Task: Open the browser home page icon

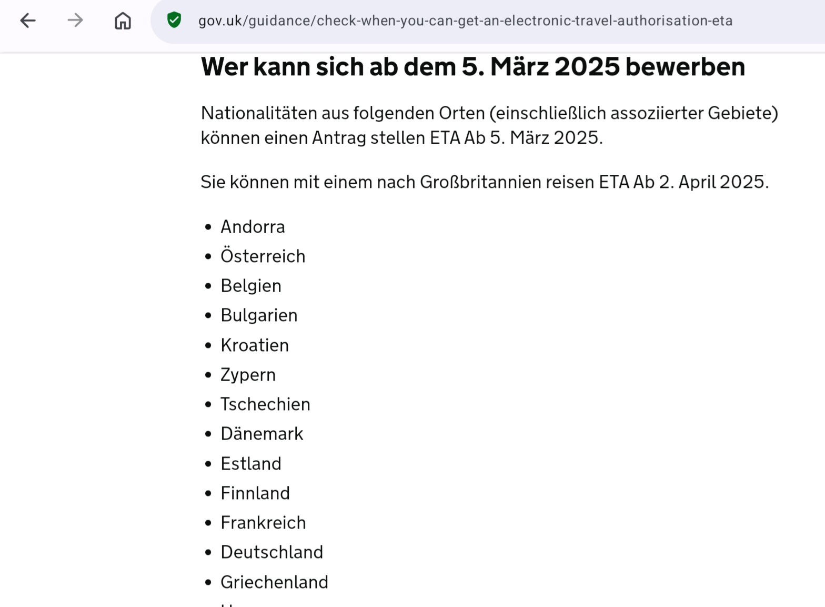Action: 123,21
